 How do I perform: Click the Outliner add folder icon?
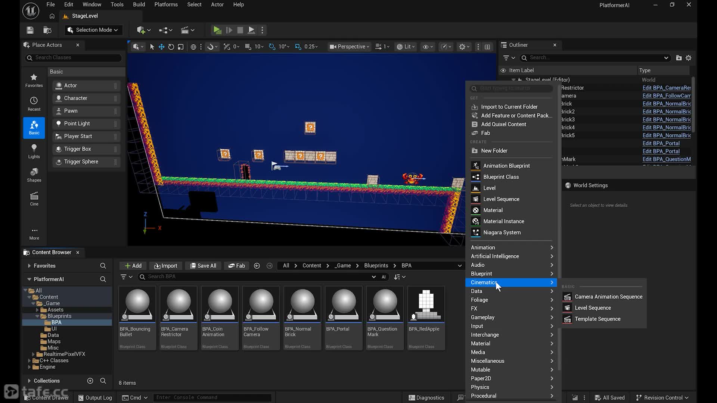(679, 58)
